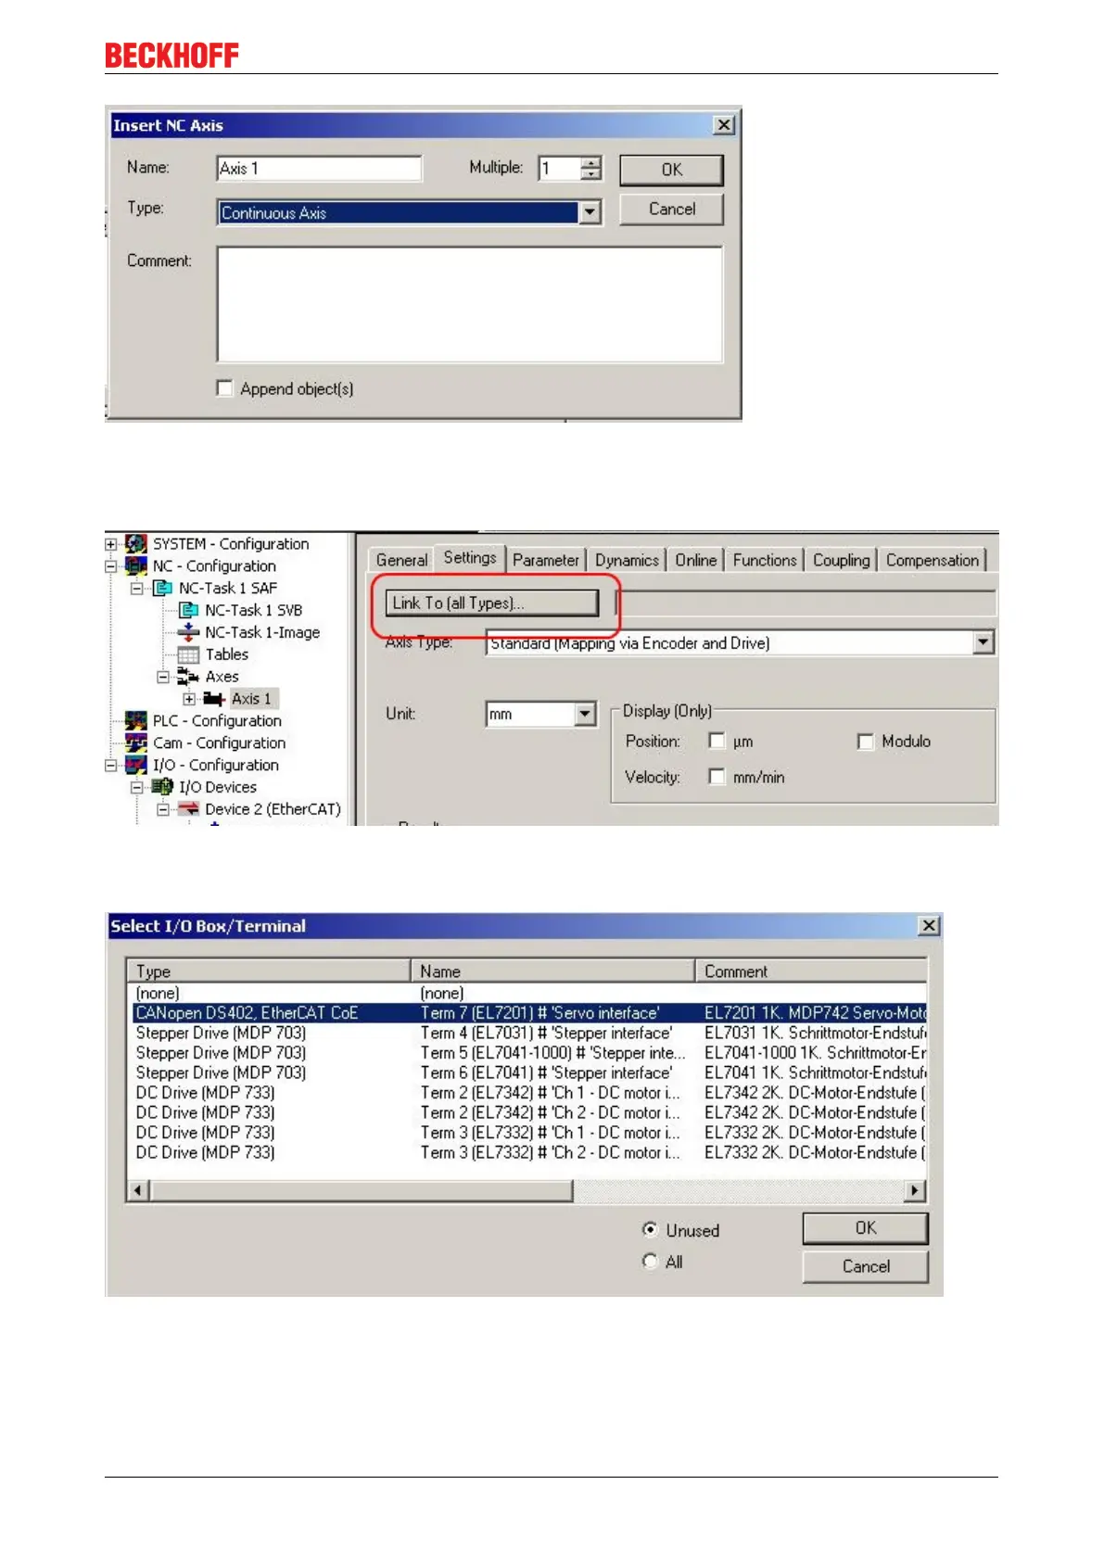The width and height of the screenshot is (1104, 1561).
Task: Expand the Axis 1 tree node
Action: point(189,699)
